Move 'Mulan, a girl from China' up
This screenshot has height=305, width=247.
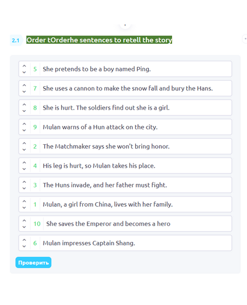pos(24,201)
